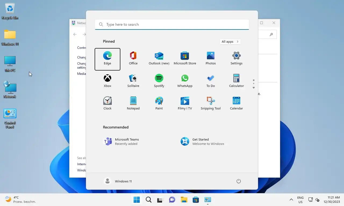Click the Type here to search field
This screenshot has height=206, width=344.
tap(172, 24)
